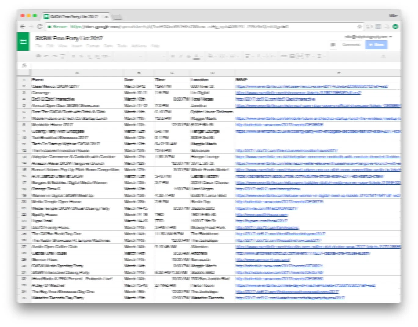Open the horizontal align dropdown
The height and width of the screenshot is (327, 418).
[x=248, y=56]
